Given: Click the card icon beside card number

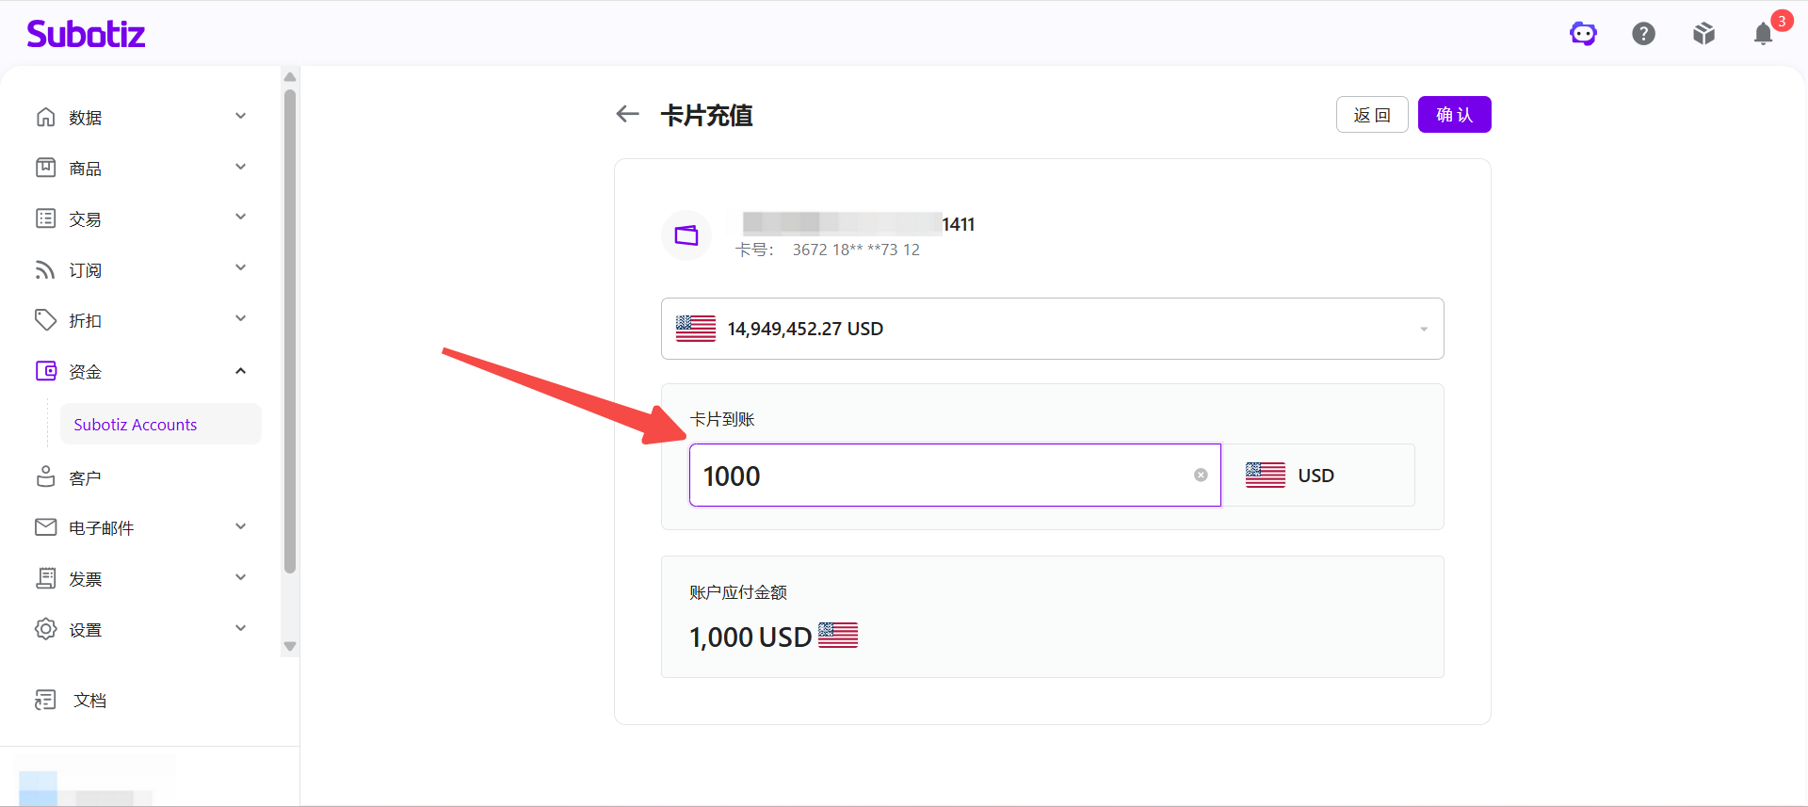Looking at the screenshot, I should click(x=686, y=235).
